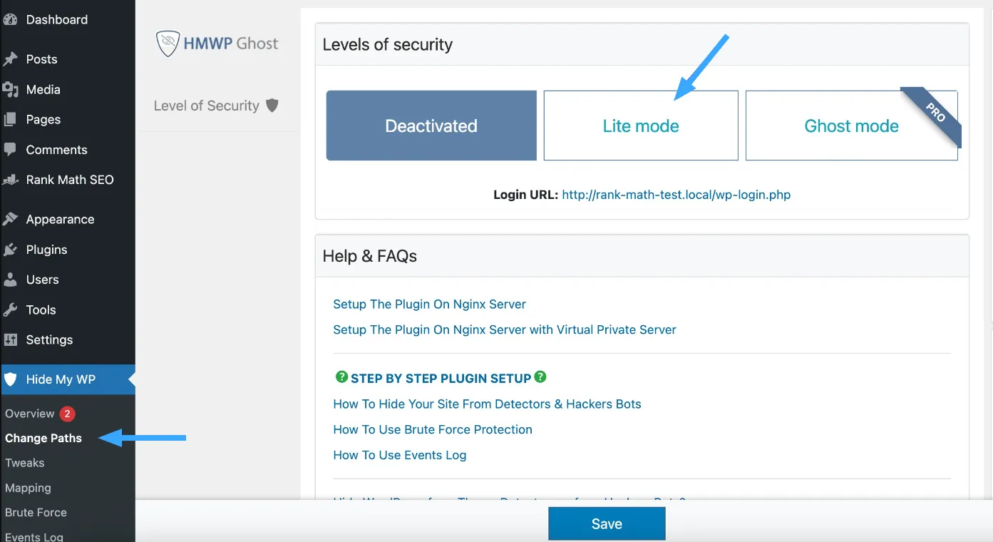Click the Settings sliders icon
Image resolution: width=993 pixels, height=542 pixels.
[10, 339]
